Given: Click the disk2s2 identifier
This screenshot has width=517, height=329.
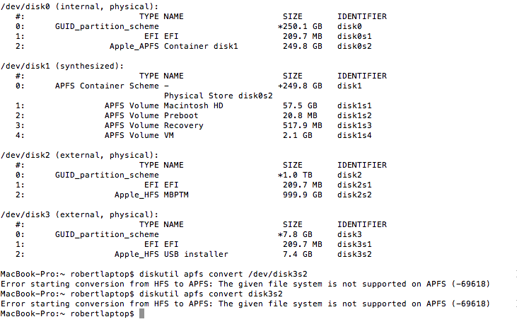Looking at the screenshot, I should click(x=354, y=195).
